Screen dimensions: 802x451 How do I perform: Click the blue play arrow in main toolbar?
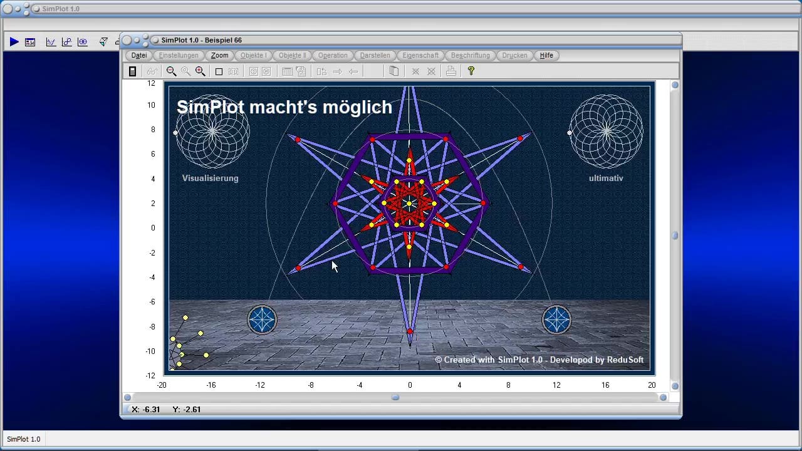(14, 42)
